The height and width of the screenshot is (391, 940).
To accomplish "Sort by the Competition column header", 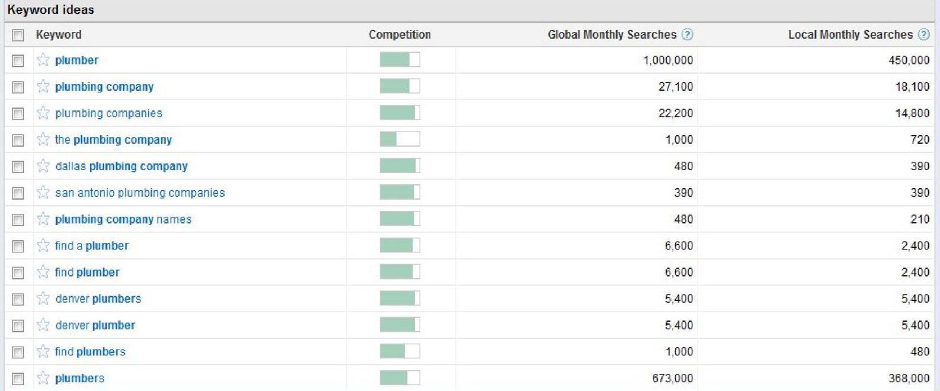I will coord(399,35).
